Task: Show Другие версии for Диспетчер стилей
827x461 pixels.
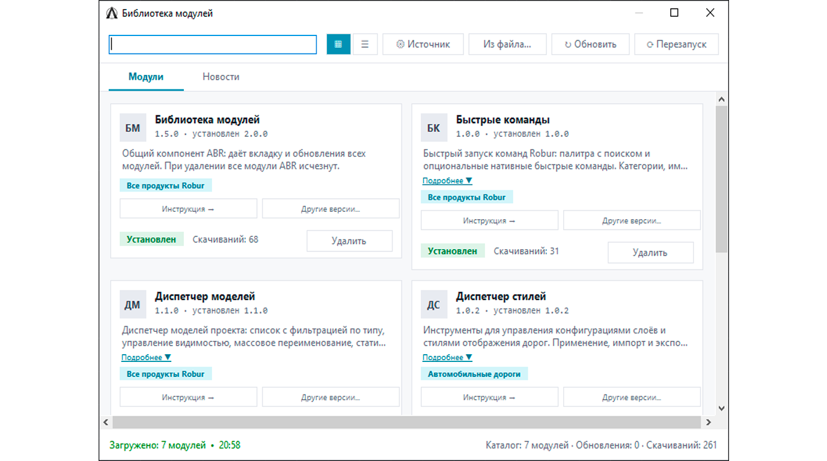Action: (x=632, y=397)
